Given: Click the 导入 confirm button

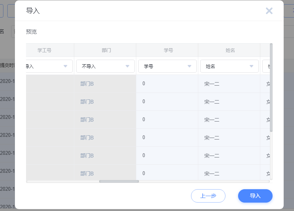Looking at the screenshot, I should pyautogui.click(x=255, y=196).
